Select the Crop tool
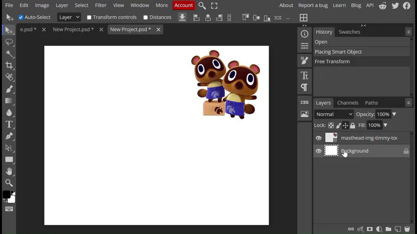417x234 pixels. [9, 66]
